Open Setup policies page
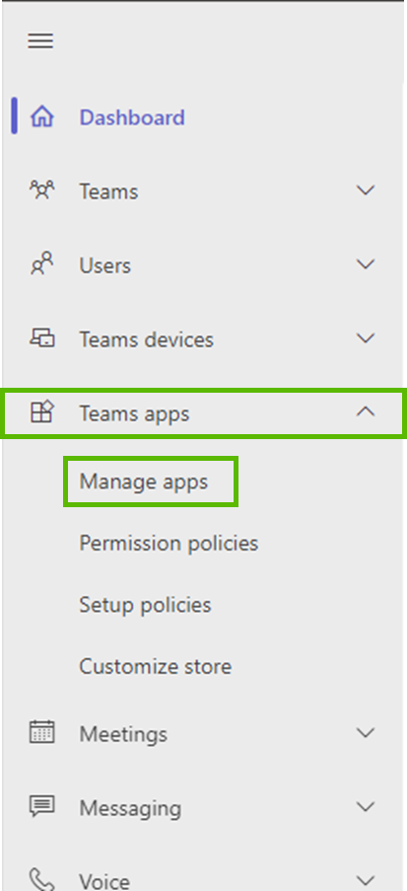This screenshot has height=891, width=407. click(x=145, y=605)
